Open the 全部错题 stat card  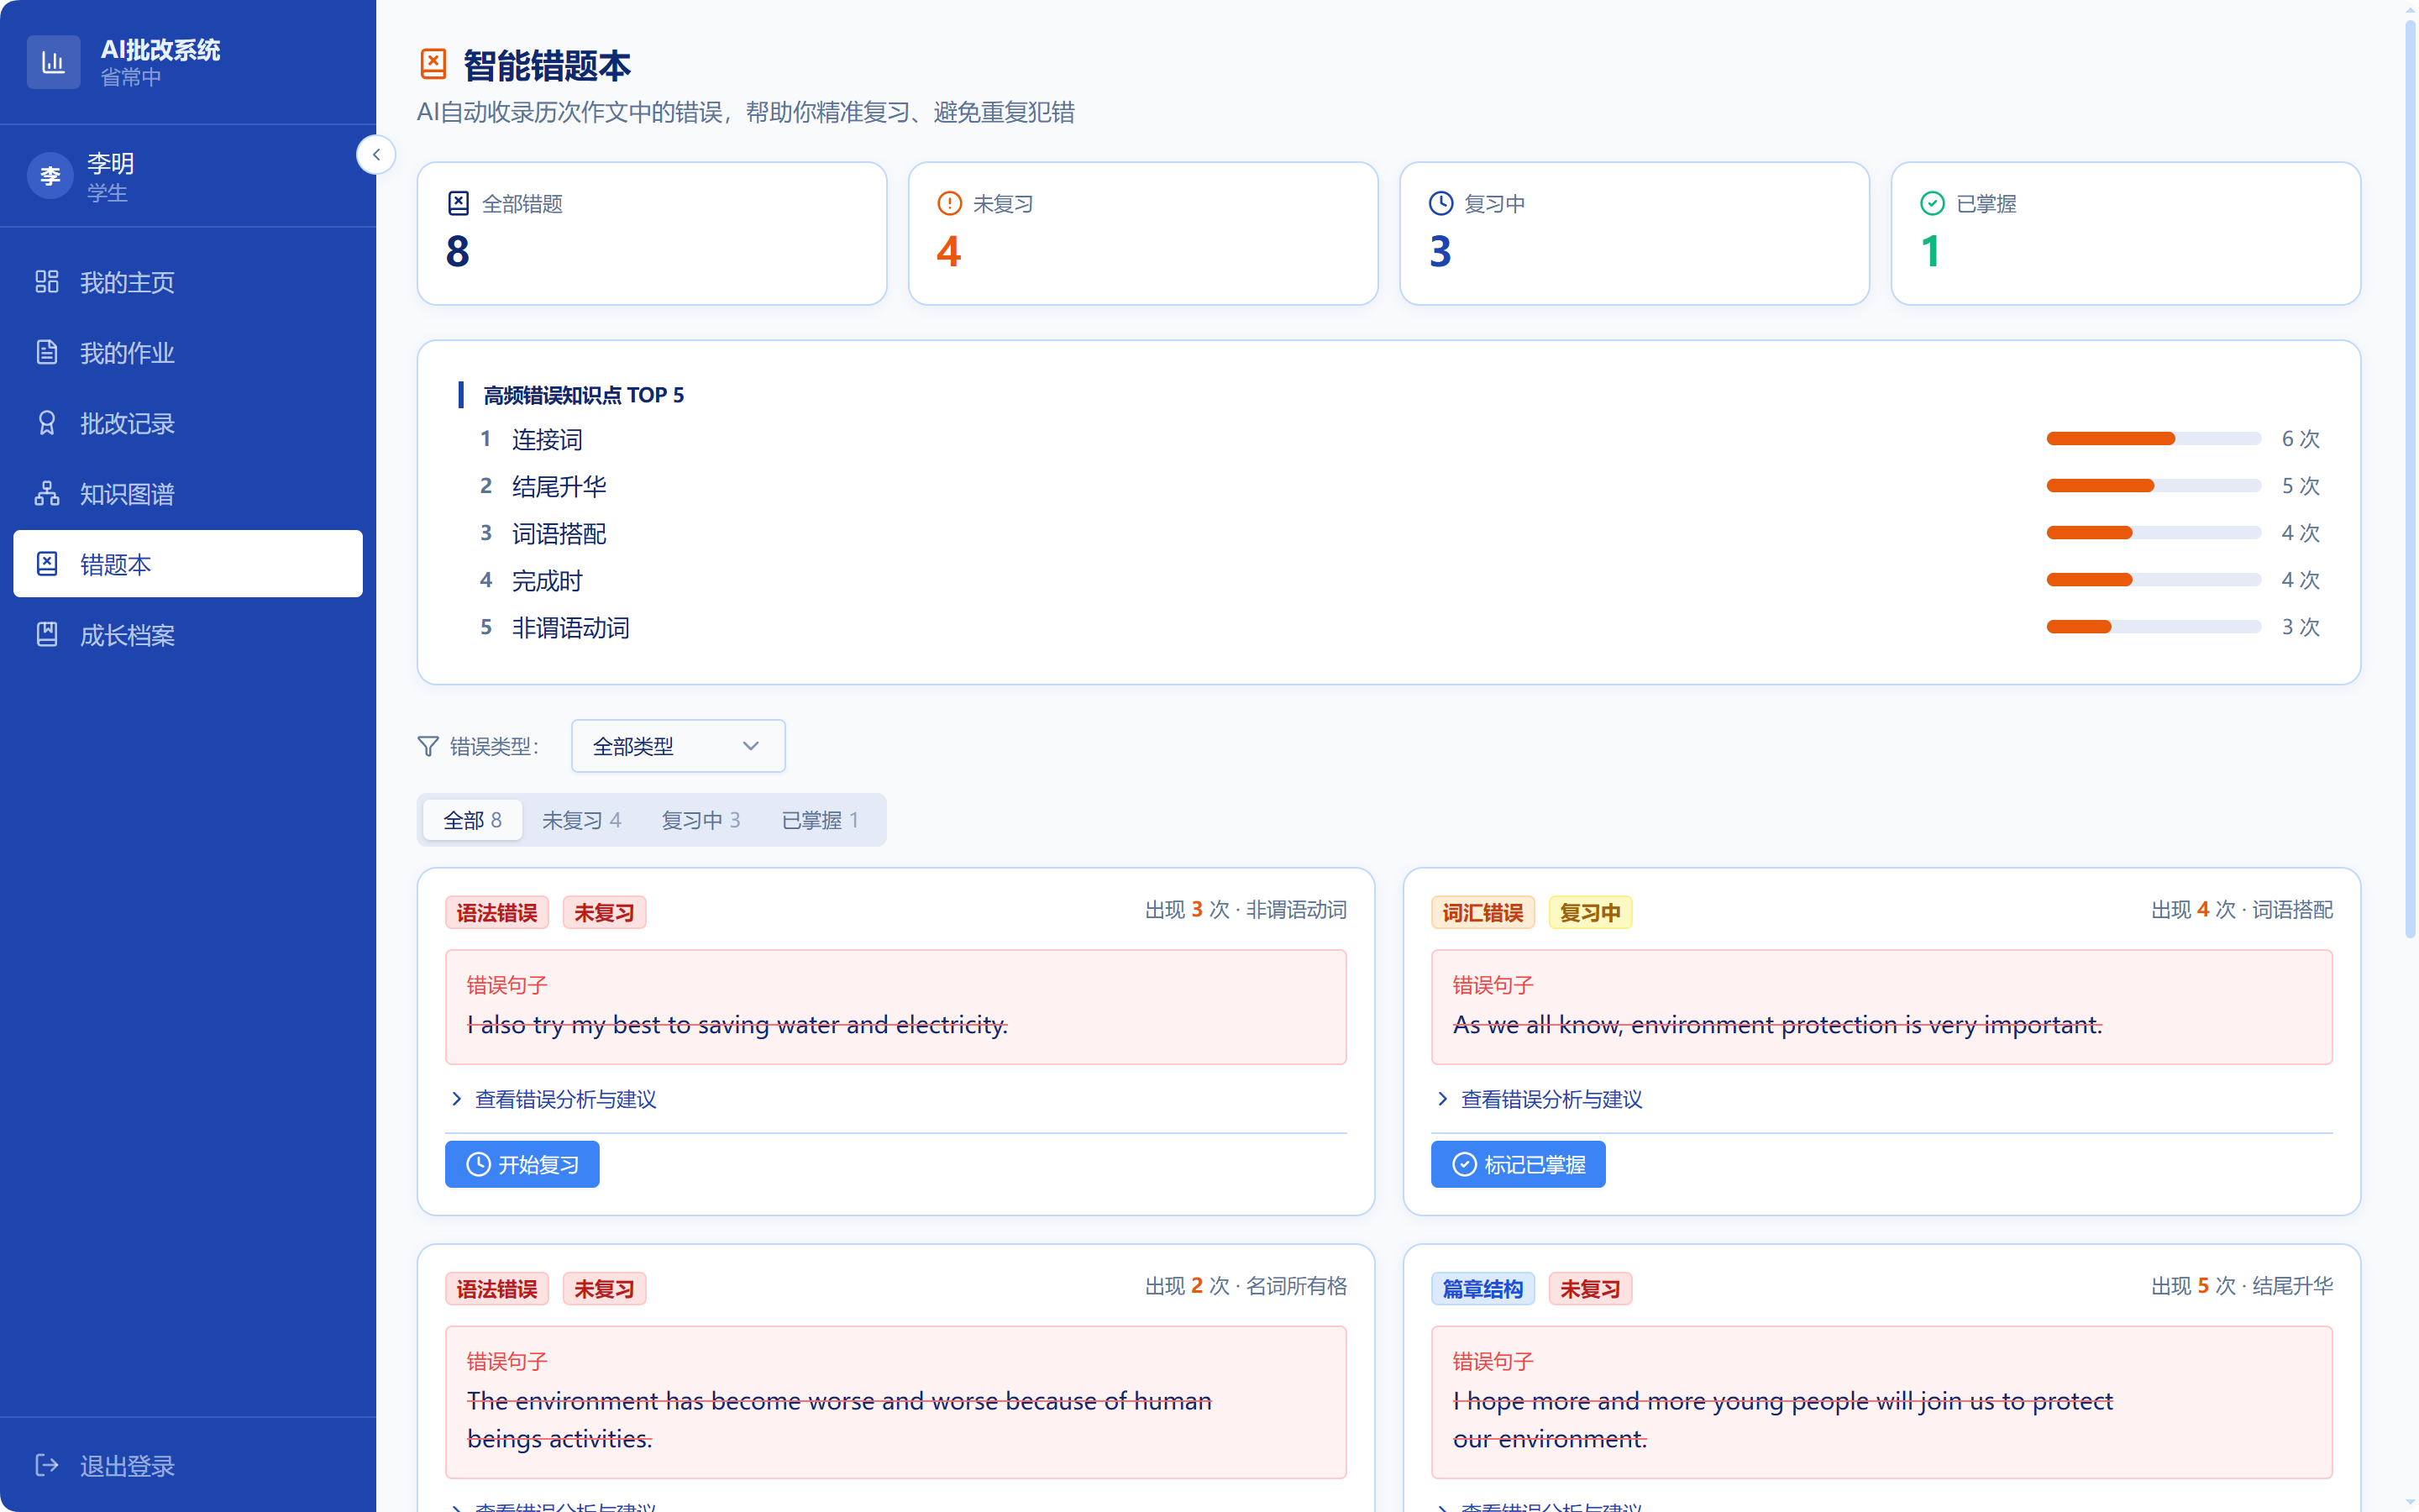pyautogui.click(x=652, y=233)
